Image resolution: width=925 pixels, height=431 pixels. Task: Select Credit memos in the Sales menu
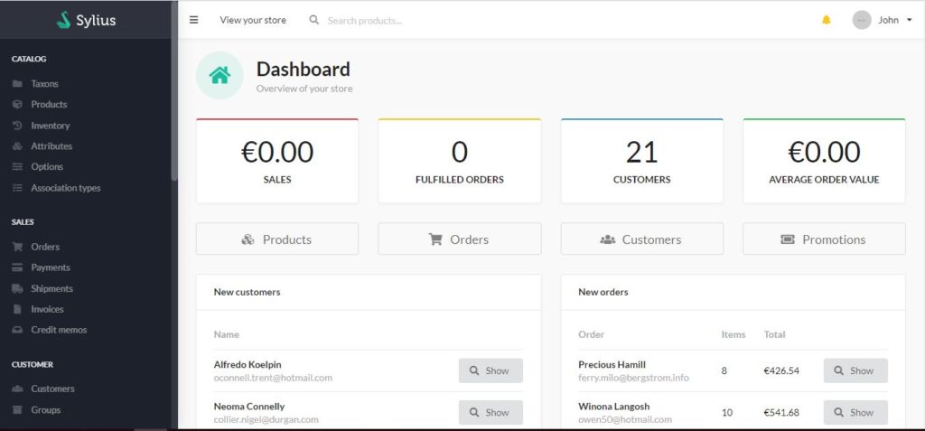[59, 330]
